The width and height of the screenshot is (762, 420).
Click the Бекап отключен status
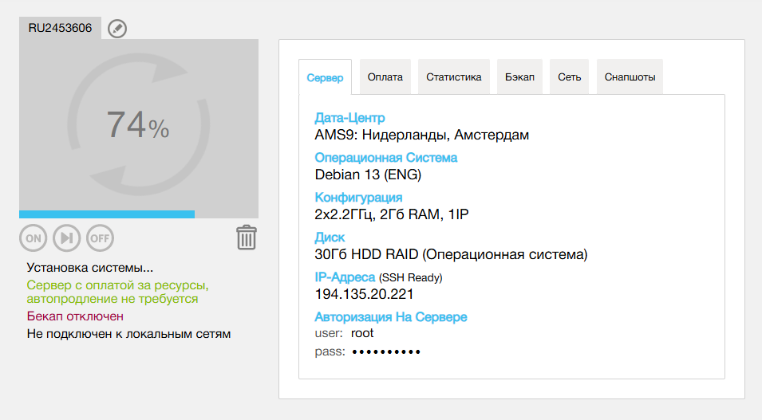click(75, 316)
